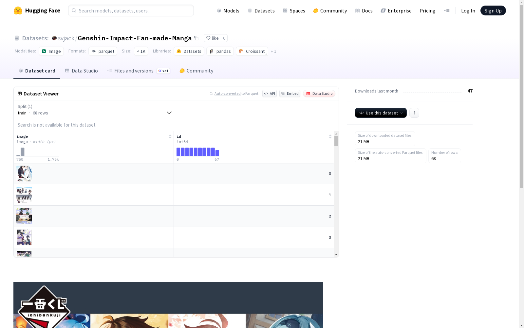
Task: Open the Spaces navigation item
Action: [294, 10]
